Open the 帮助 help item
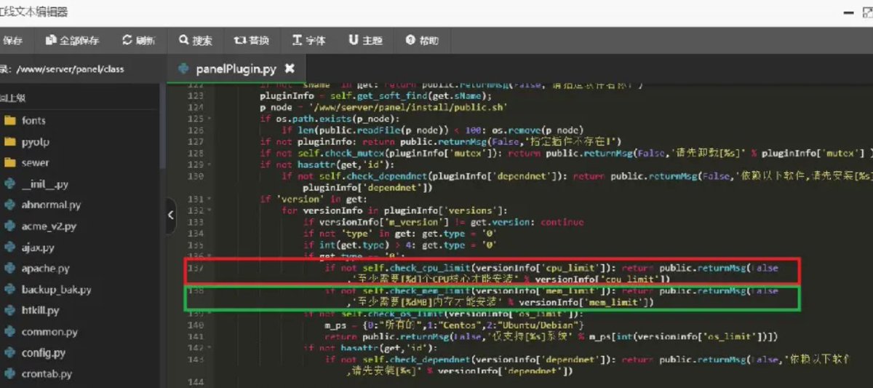The image size is (873, 388). (422, 40)
